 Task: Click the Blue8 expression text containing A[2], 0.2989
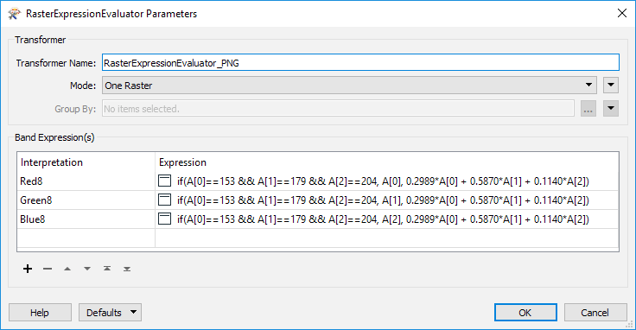383,219
